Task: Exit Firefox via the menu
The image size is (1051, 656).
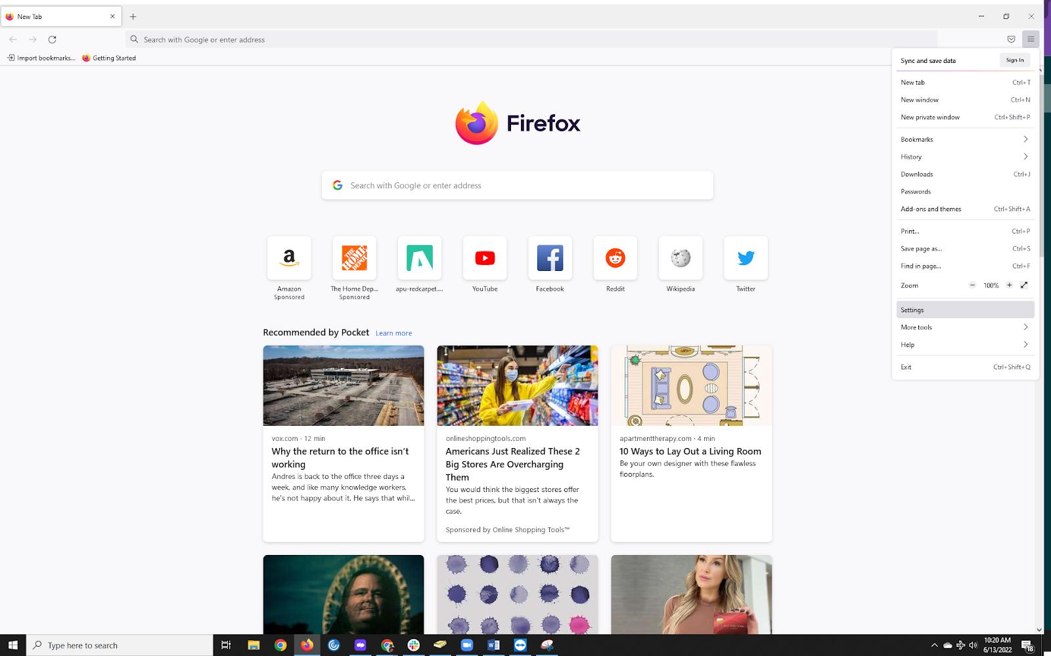Action: click(x=965, y=367)
